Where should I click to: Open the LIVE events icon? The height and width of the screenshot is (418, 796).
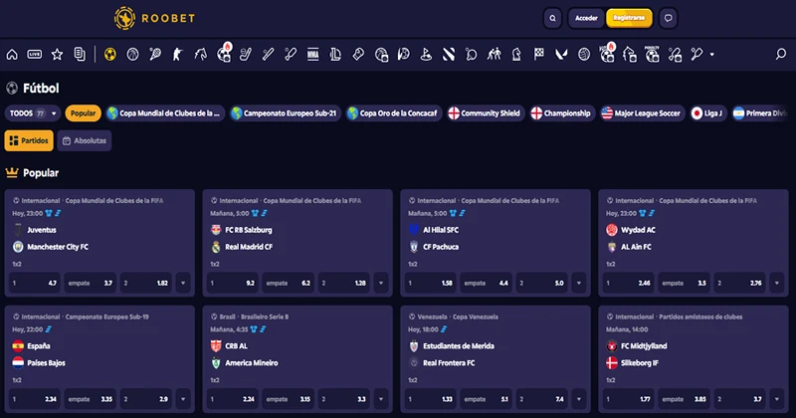click(35, 55)
